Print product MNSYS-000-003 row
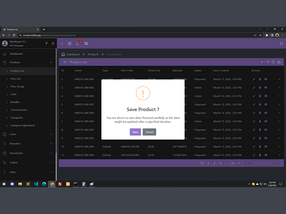Image resolution: width=286 pixels, height=214 pixels. point(266,96)
